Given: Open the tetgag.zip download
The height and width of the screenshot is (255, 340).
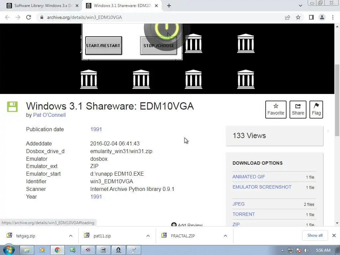Looking at the screenshot, I should pyautogui.click(x=26, y=236).
